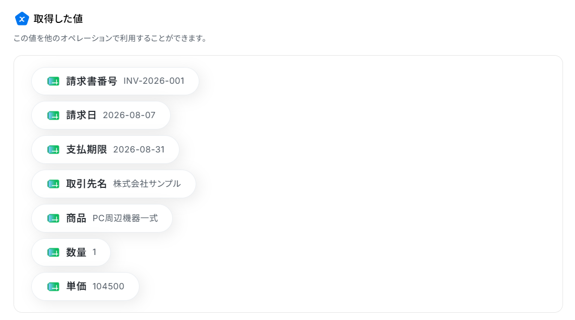Viewport: 575px width, 320px height.
Task: Click the 2026-08-07 date value
Action: 129,115
